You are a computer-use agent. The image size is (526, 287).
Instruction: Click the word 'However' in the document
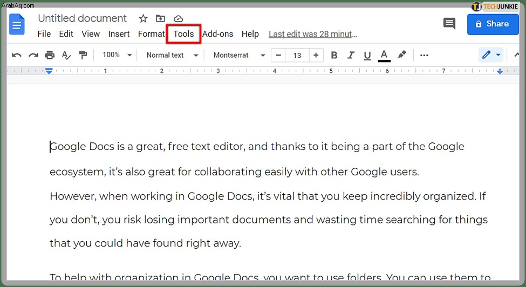pyautogui.click(x=73, y=196)
